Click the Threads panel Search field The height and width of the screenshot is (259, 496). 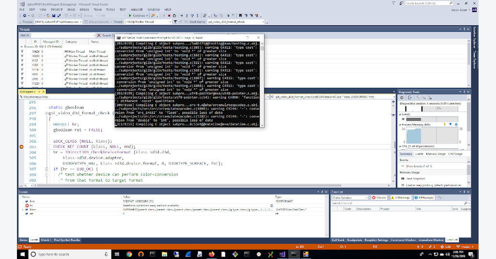(x=63, y=35)
